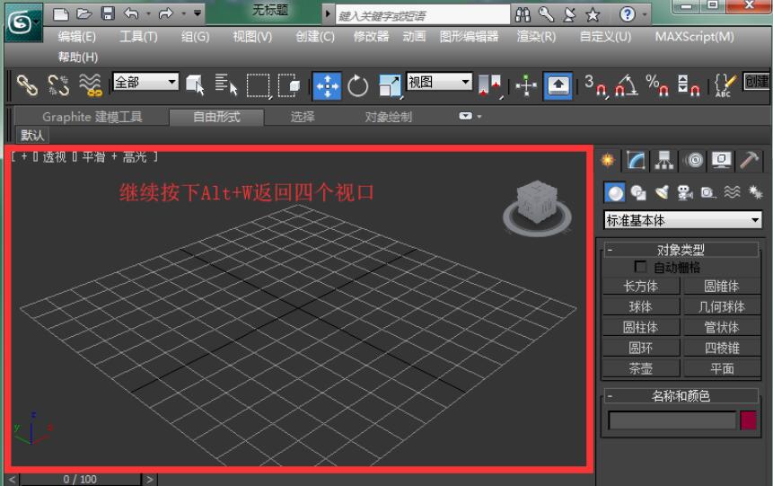Toggle Window/Crossing selection mode
The image size is (773, 486).
pos(289,86)
